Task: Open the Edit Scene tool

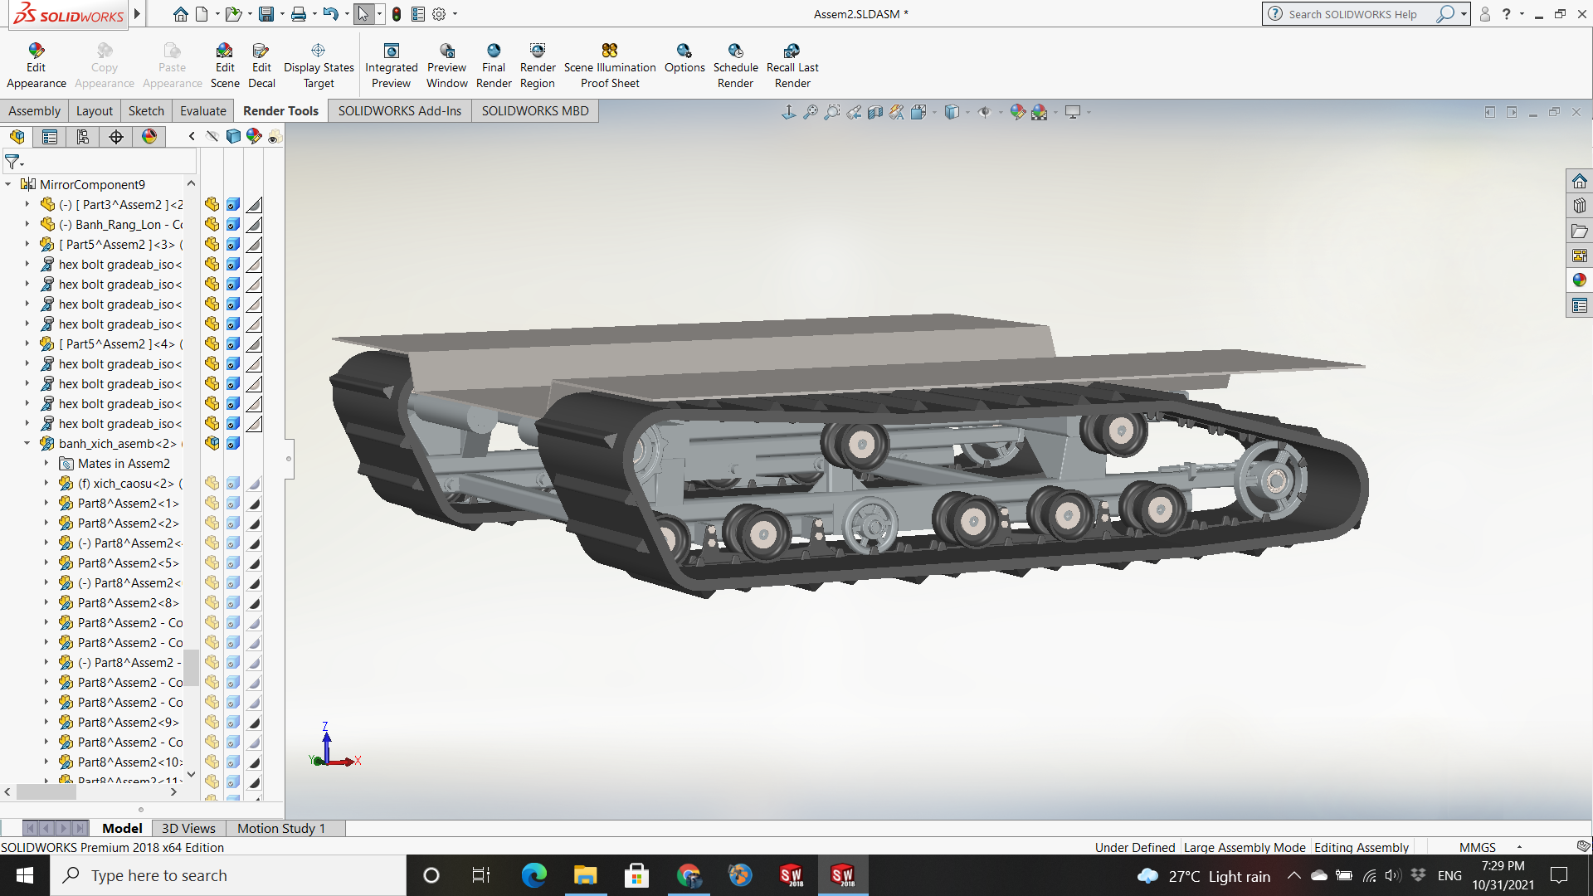Action: (224, 66)
